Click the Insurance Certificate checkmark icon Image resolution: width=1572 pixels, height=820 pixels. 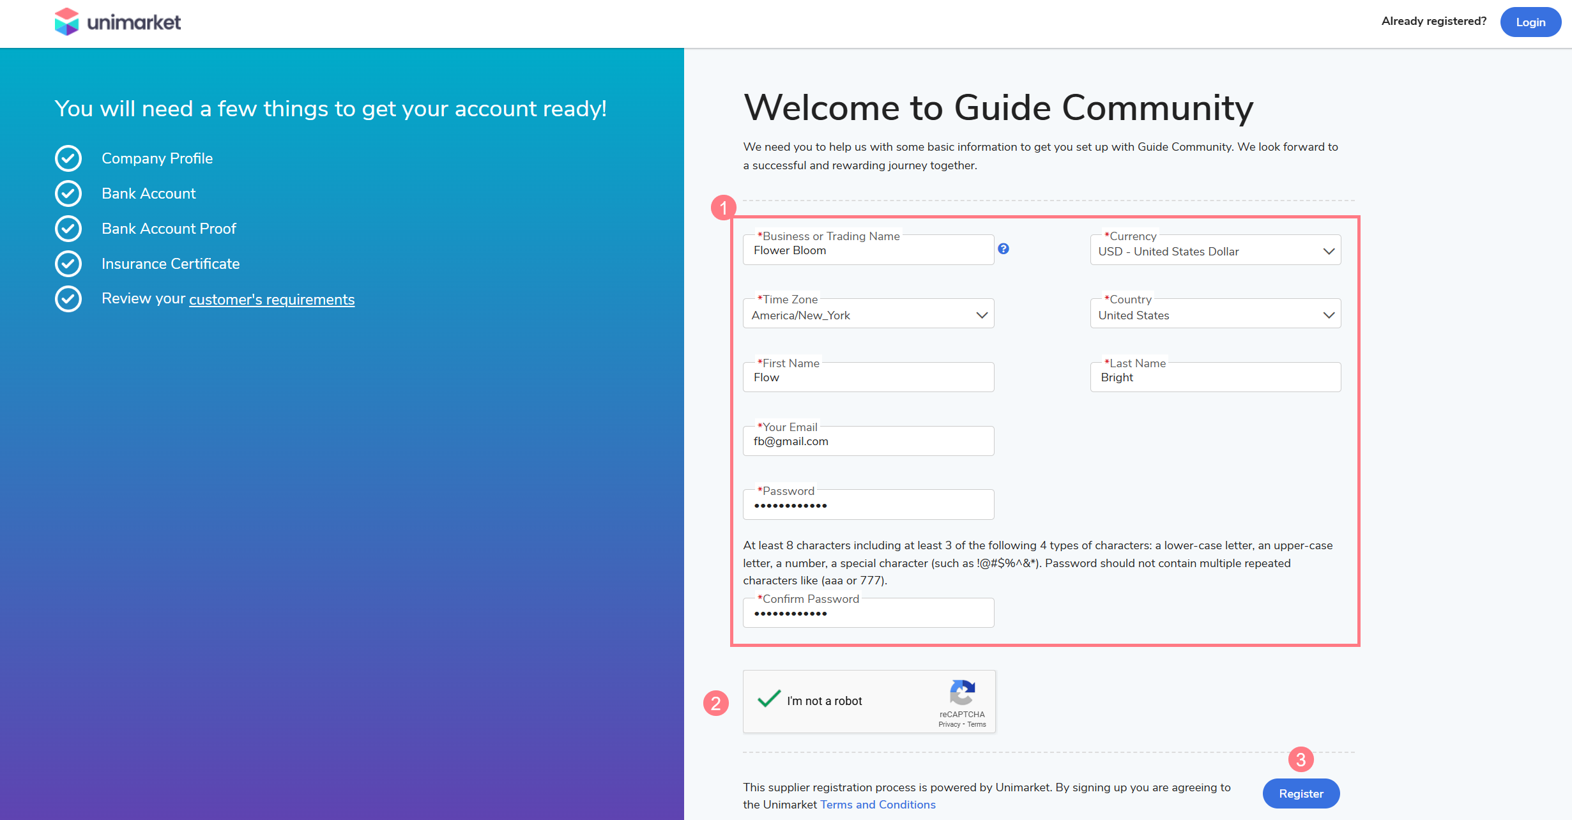point(68,264)
